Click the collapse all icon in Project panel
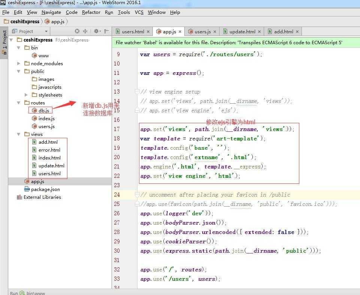Viewport: 360px width, 295px height. click(x=85, y=31)
